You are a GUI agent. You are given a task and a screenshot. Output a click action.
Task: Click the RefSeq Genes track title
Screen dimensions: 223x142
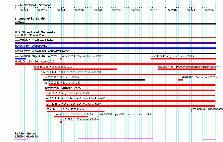click(25, 133)
